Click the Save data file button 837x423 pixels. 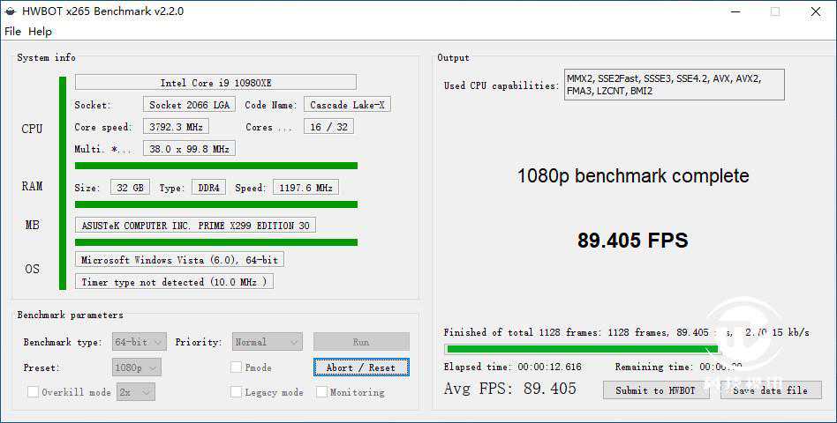coord(771,390)
